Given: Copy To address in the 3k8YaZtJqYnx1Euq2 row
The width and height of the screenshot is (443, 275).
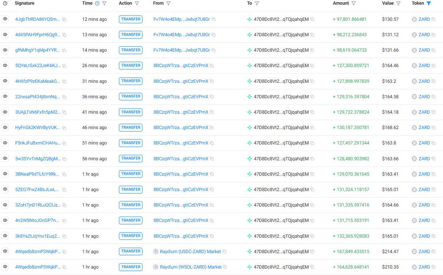Looking at the screenshot, I should point(312,236).
